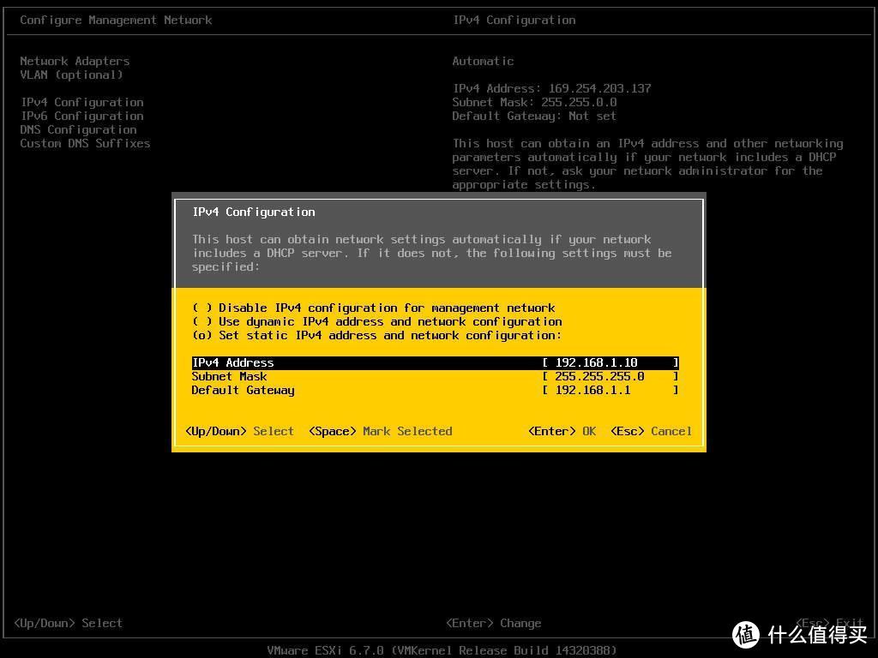The height and width of the screenshot is (658, 878).
Task: Click the Space Mark Selected hint
Action: click(x=380, y=431)
